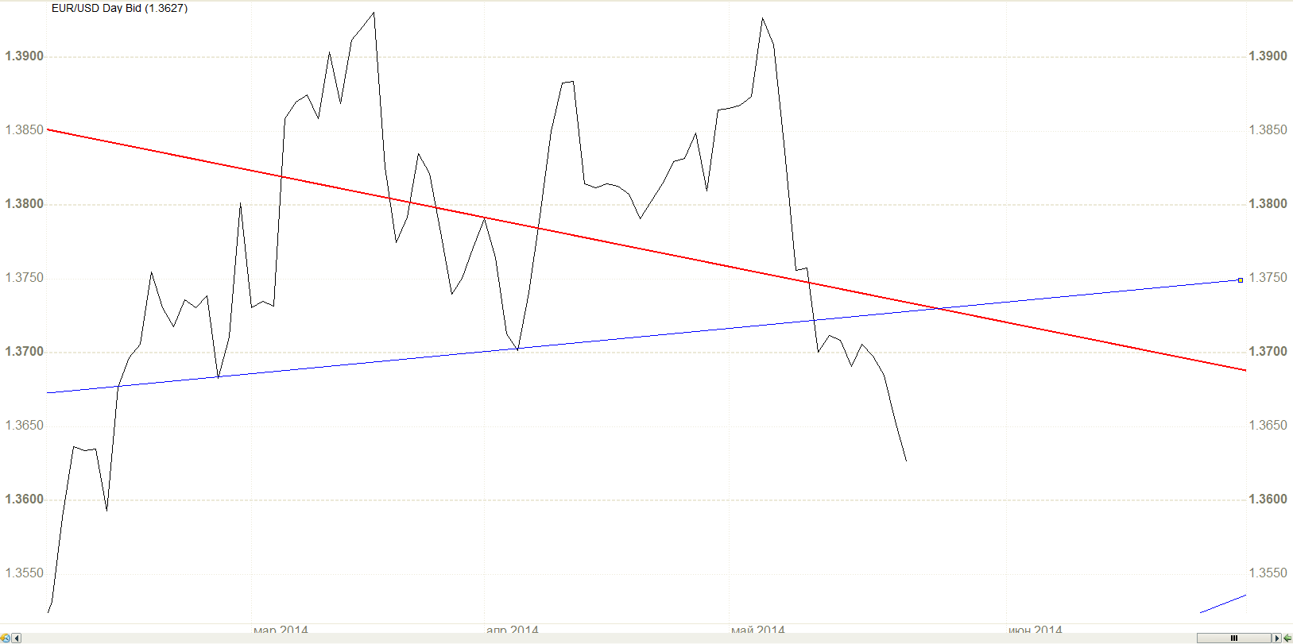Click the апр 2014 date label
The width and height of the screenshot is (1293, 644).
[x=513, y=630]
